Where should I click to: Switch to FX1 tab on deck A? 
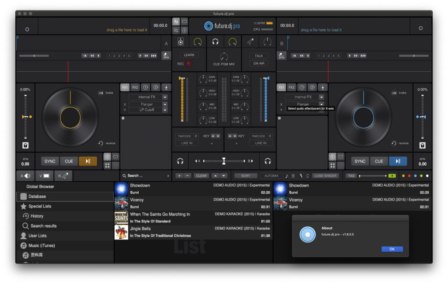(x=125, y=87)
